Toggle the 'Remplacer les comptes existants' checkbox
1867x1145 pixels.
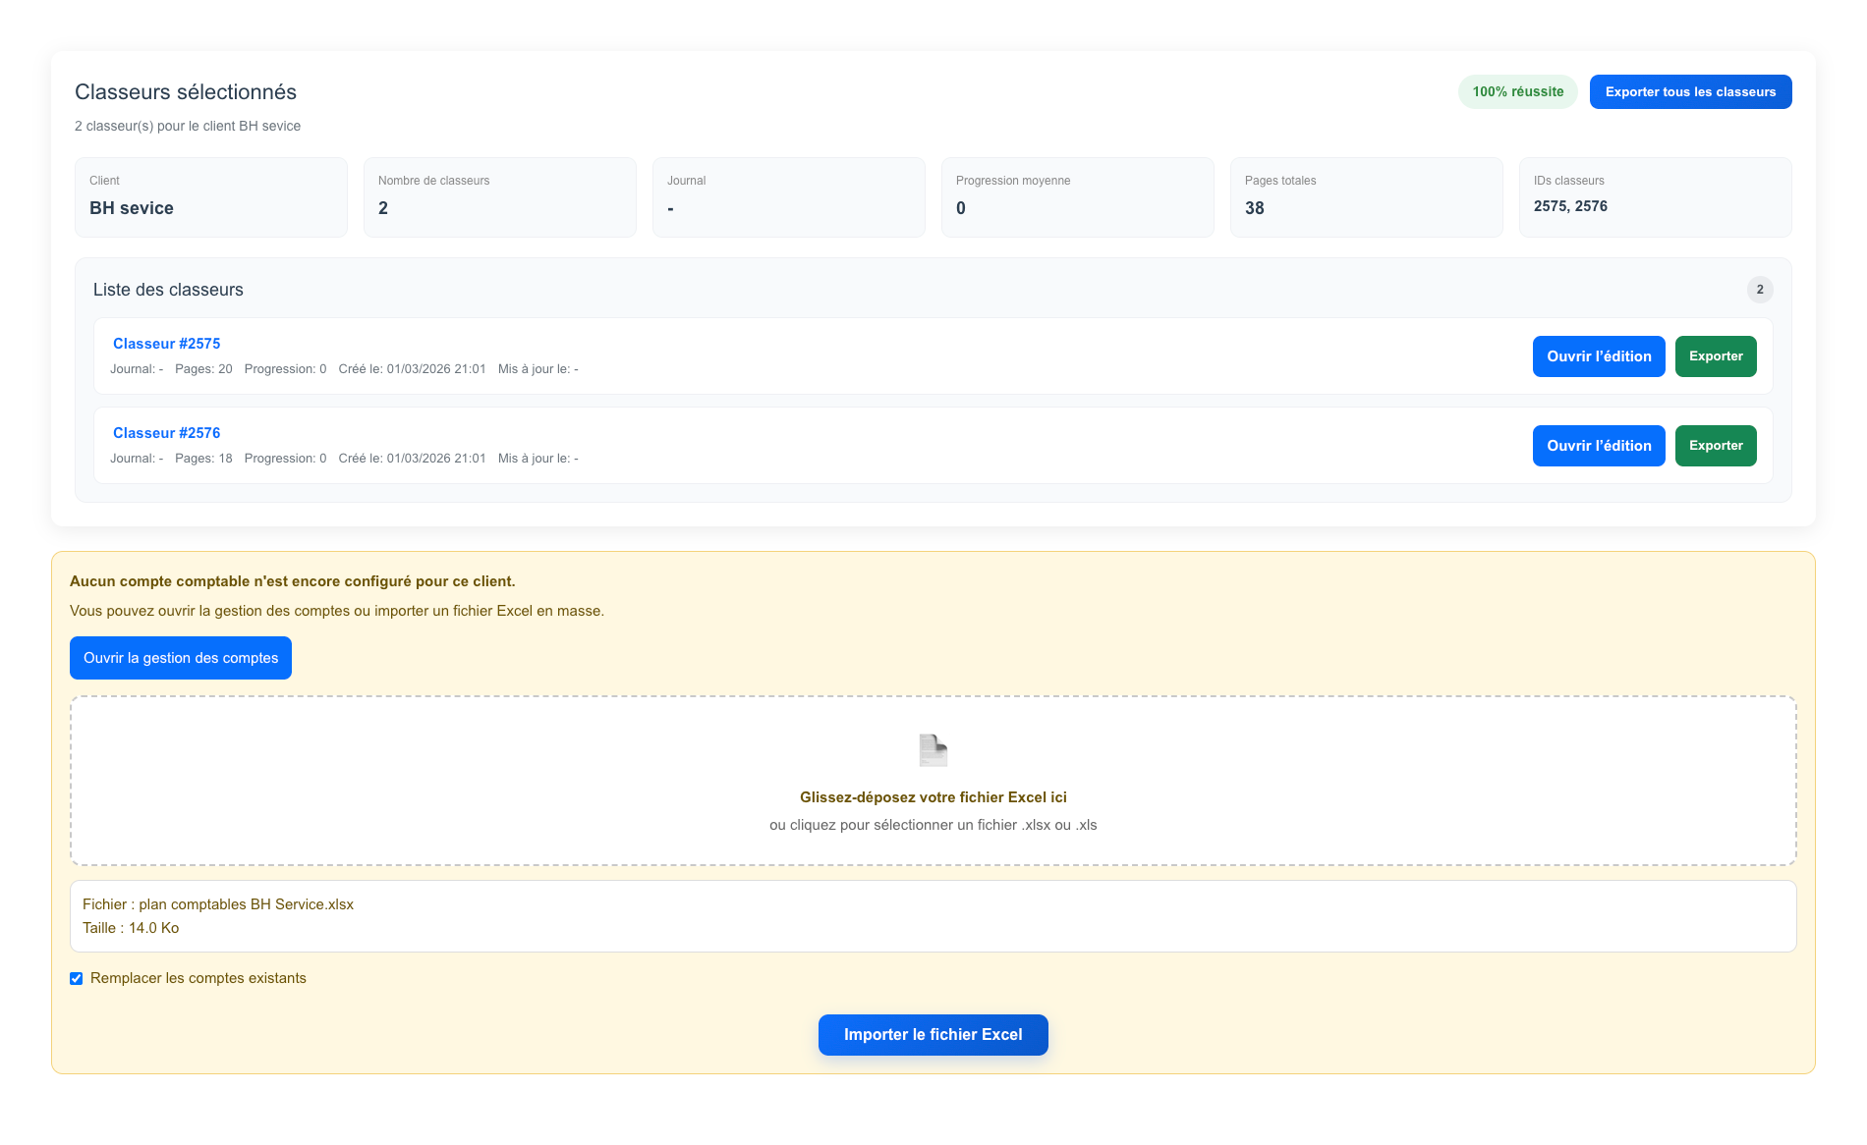(77, 978)
